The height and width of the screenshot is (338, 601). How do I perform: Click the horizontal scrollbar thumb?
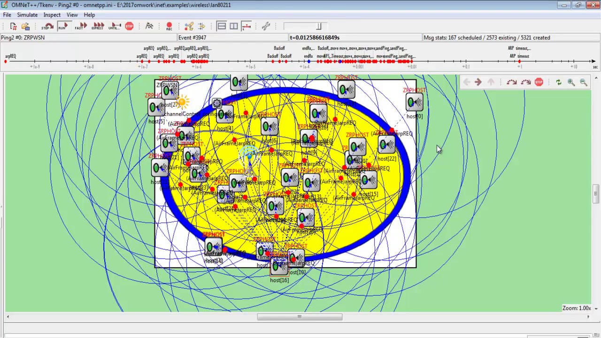[x=300, y=317]
